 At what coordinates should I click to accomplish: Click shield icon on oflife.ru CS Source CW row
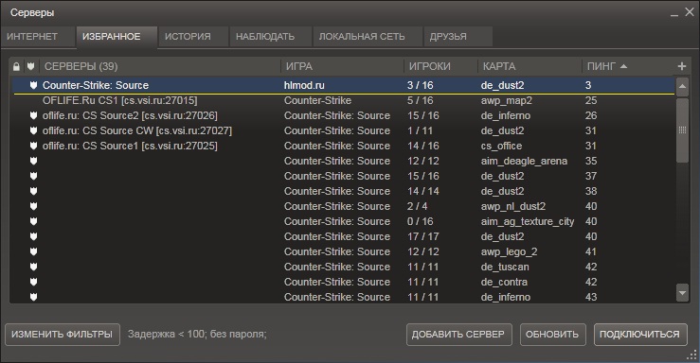coord(33,130)
